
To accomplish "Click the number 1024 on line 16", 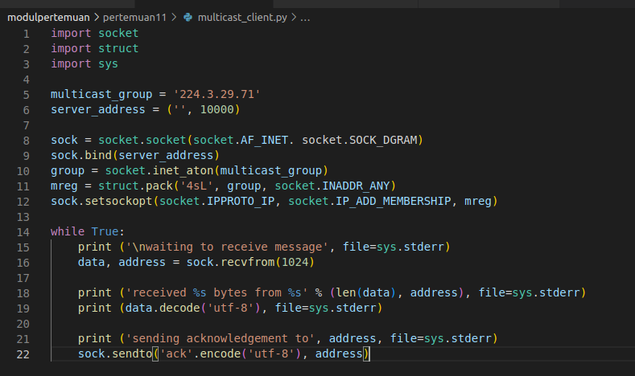I will point(295,263).
